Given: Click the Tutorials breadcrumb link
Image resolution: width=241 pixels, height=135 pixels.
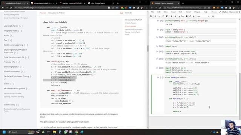Looking at the screenshot, I should click(x=43, y=13).
